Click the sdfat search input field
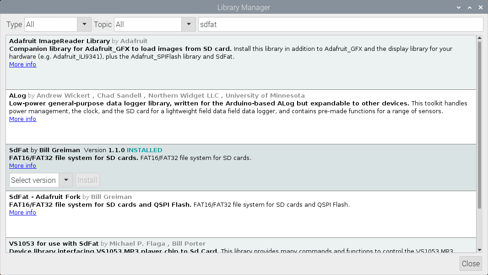Image resolution: width=488 pixels, height=275 pixels. [341, 24]
